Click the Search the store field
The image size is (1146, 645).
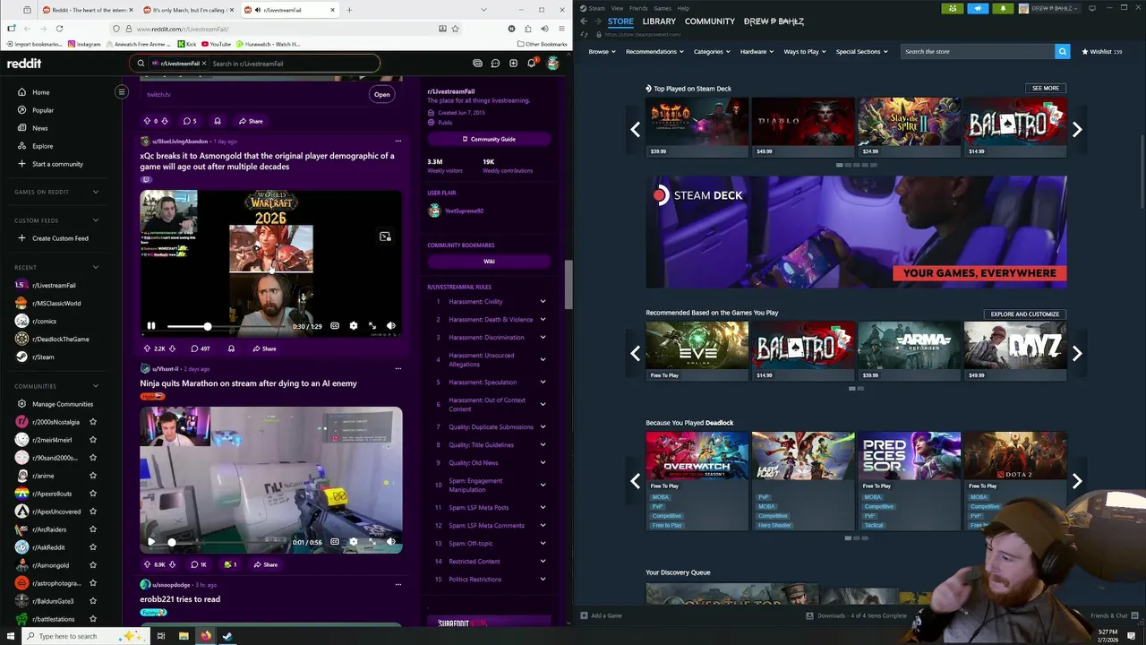(x=978, y=51)
